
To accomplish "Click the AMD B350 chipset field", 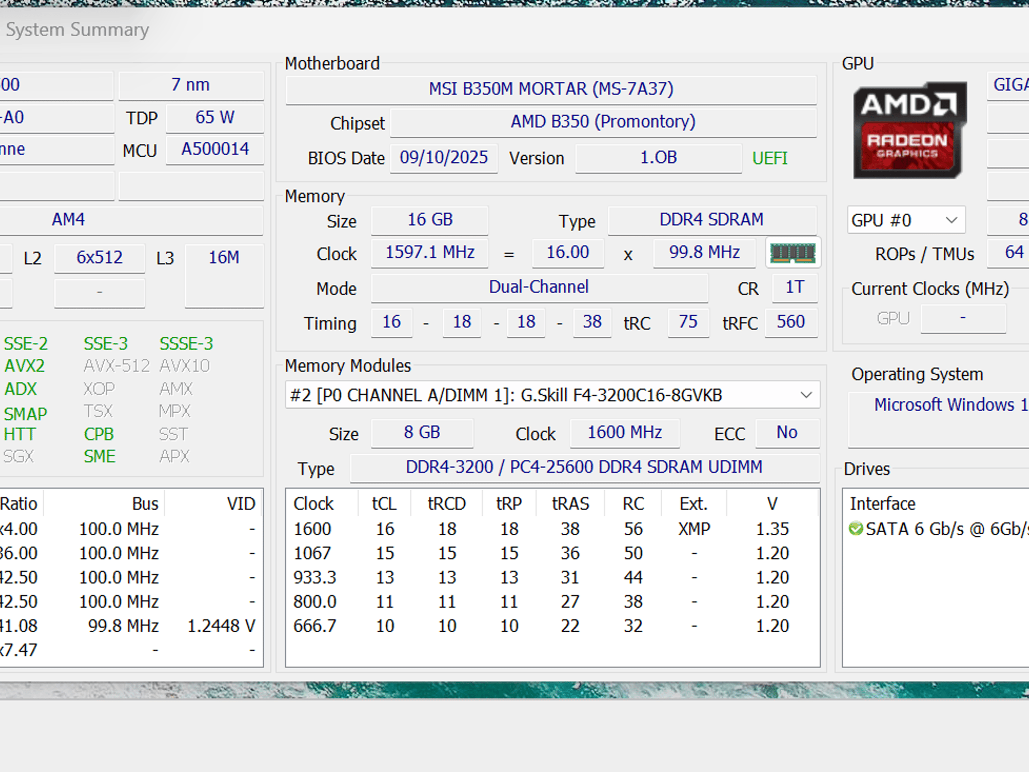I will point(603,122).
